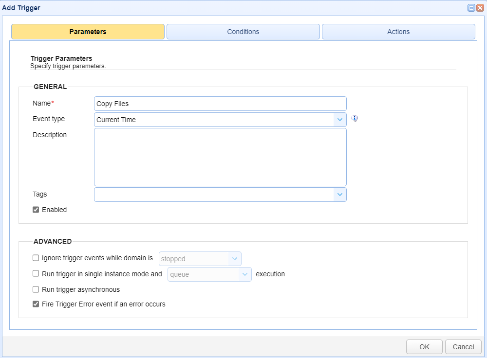Enable Ignore trigger events while domain is
The image size is (487, 358).
click(36, 258)
